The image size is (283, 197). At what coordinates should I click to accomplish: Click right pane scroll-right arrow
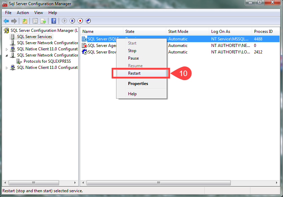click(x=277, y=183)
